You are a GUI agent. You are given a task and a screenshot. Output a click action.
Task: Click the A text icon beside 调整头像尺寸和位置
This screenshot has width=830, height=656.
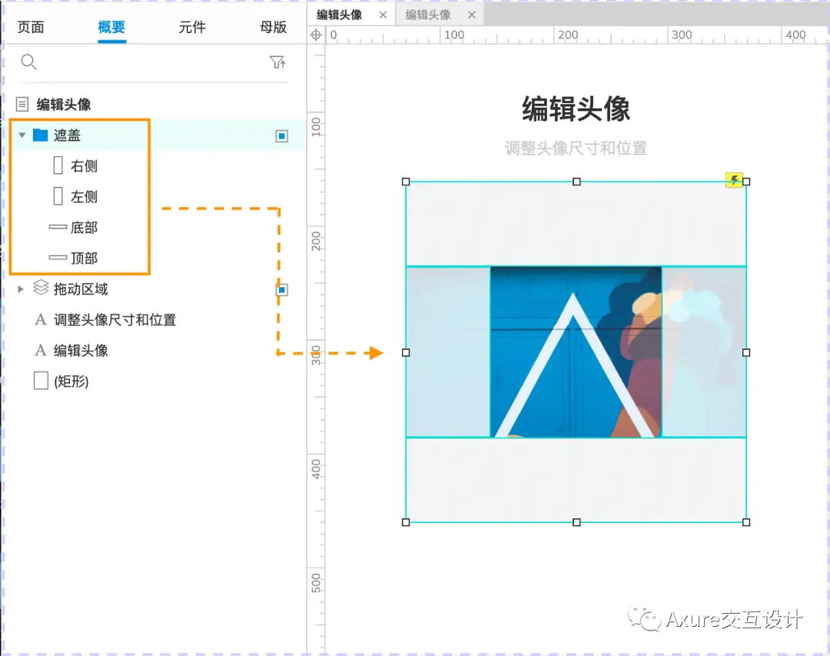(x=40, y=320)
